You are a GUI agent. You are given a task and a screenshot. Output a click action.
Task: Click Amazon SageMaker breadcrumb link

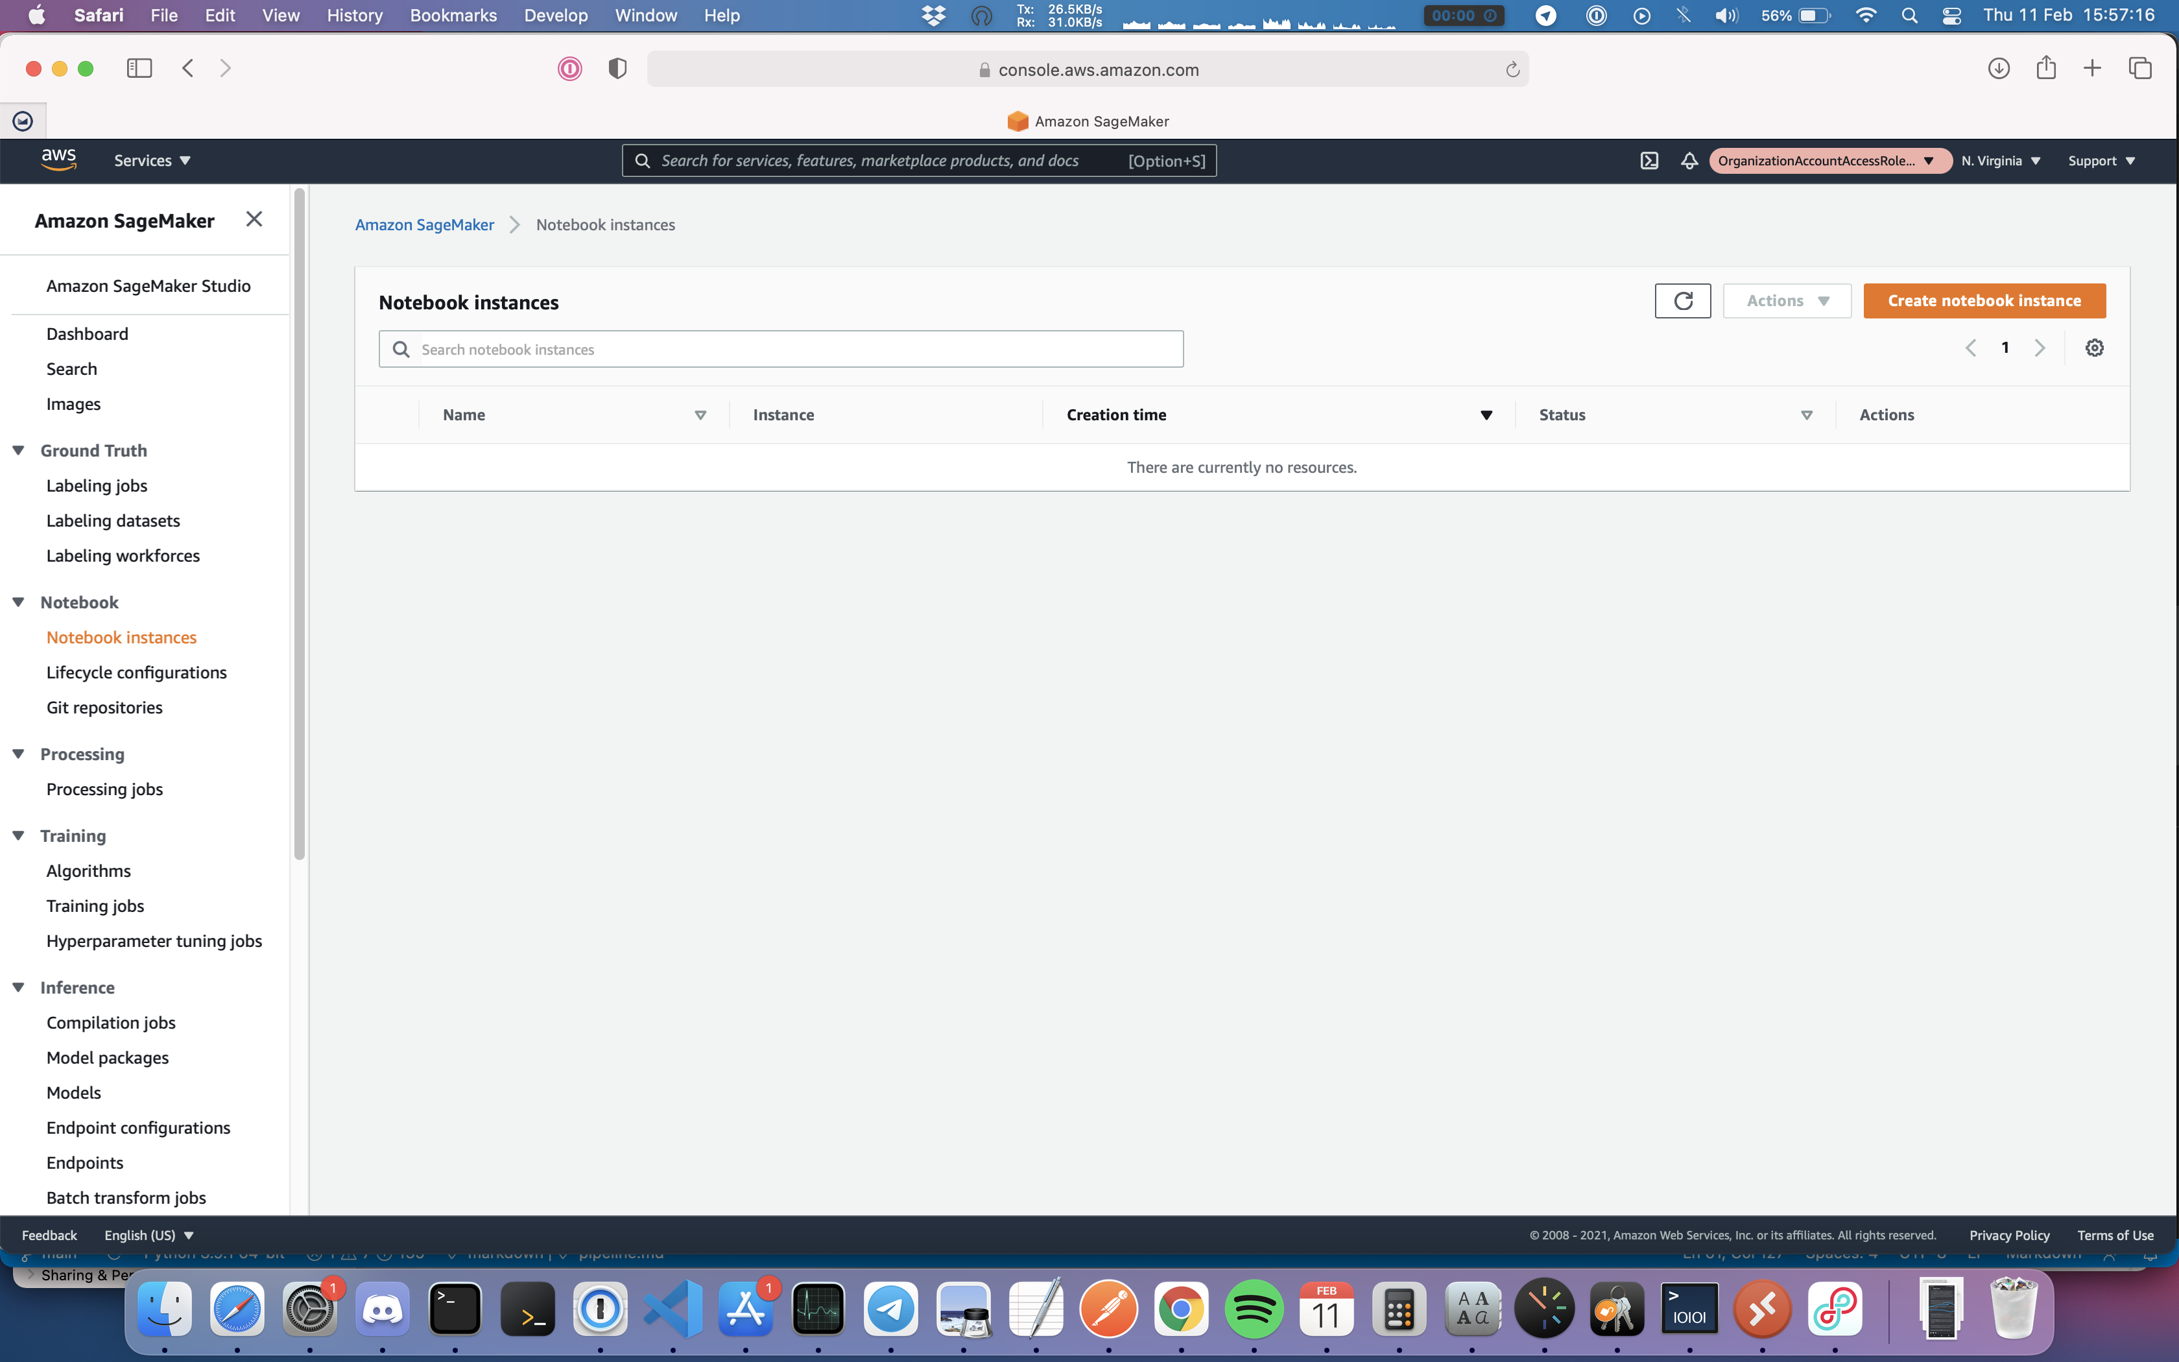[424, 225]
